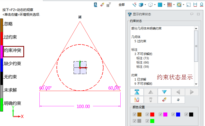Click the constraint list vertical scrollbar
This screenshot has width=205, height=126.
196,46
